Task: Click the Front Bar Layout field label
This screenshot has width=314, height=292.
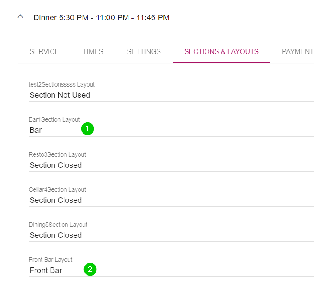Action: click(51, 260)
